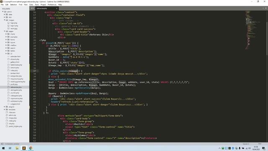Click the code icon beside calendar.html
The height and width of the screenshot is (151, 268).
tap(8, 57)
